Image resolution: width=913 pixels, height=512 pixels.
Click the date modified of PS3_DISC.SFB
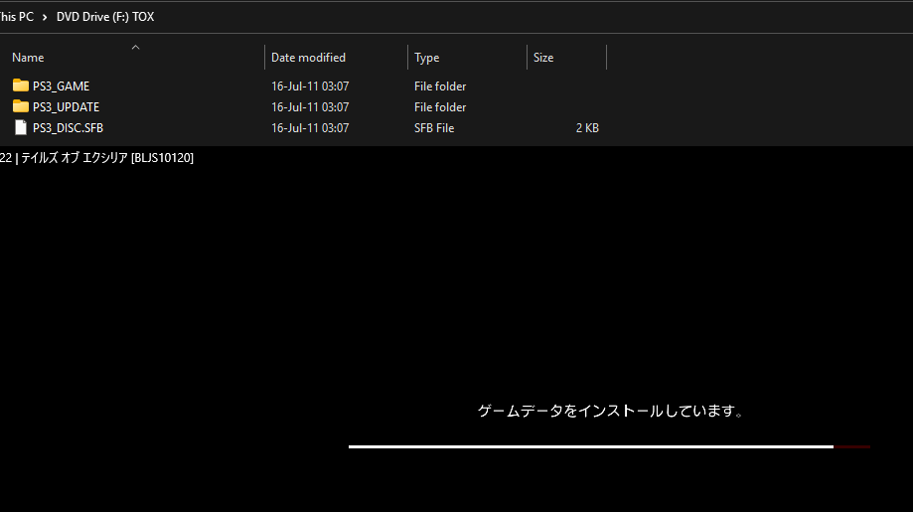pyautogui.click(x=310, y=128)
